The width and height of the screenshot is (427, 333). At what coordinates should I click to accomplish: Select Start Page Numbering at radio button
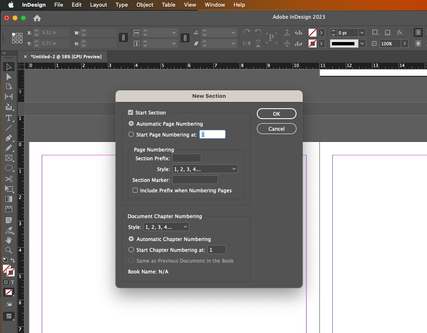pos(131,134)
